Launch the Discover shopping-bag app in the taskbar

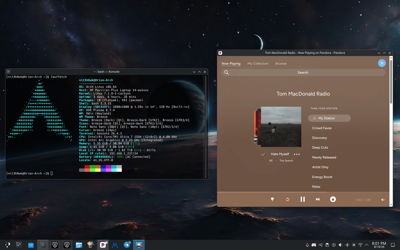point(31,245)
